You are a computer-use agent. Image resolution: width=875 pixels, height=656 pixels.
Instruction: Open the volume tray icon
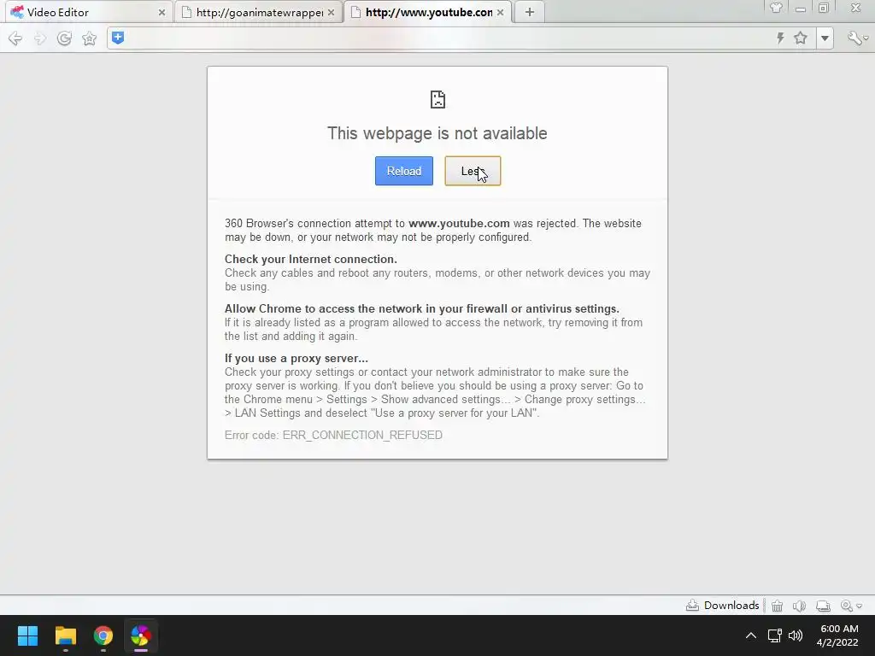pos(796,635)
